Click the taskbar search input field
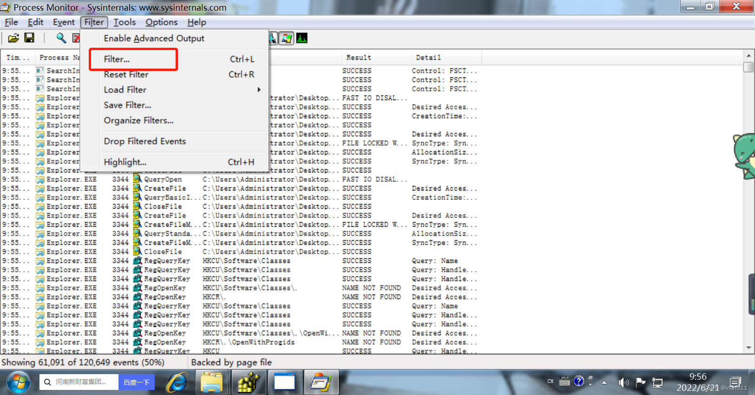755x395 pixels. [x=79, y=382]
